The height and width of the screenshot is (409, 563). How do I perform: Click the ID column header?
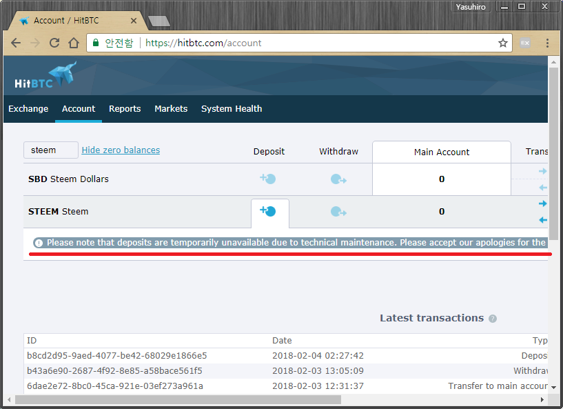click(x=32, y=340)
